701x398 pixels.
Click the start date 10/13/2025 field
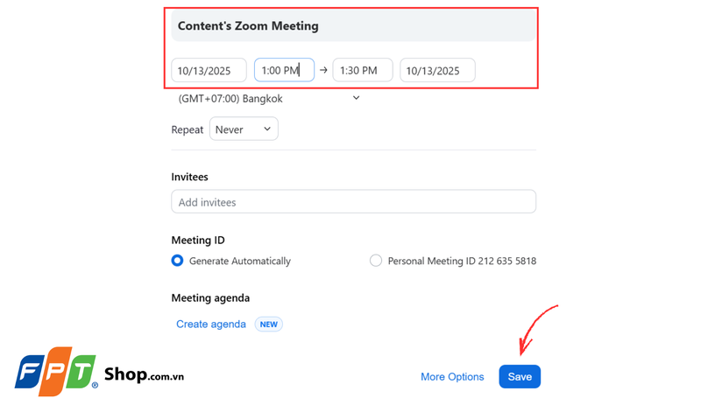[209, 70]
